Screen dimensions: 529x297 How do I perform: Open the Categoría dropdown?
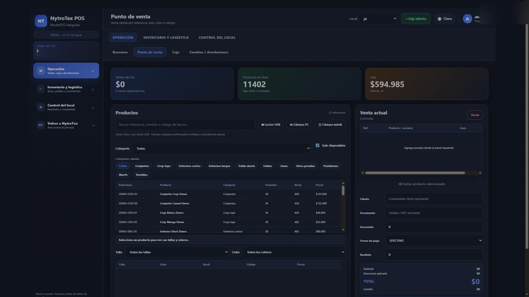[x=222, y=148]
